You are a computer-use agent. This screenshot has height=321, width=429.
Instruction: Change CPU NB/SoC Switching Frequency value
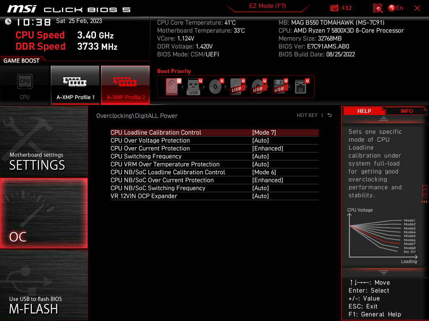[x=261, y=188]
